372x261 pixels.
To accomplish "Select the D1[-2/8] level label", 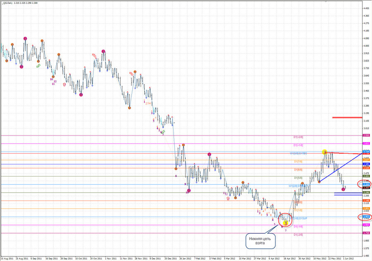I will coord(298,234).
